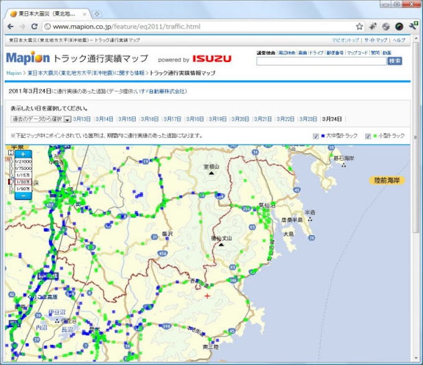Click the 陸前海岸 yellow map label
423x365 pixels.
pyautogui.click(x=386, y=181)
